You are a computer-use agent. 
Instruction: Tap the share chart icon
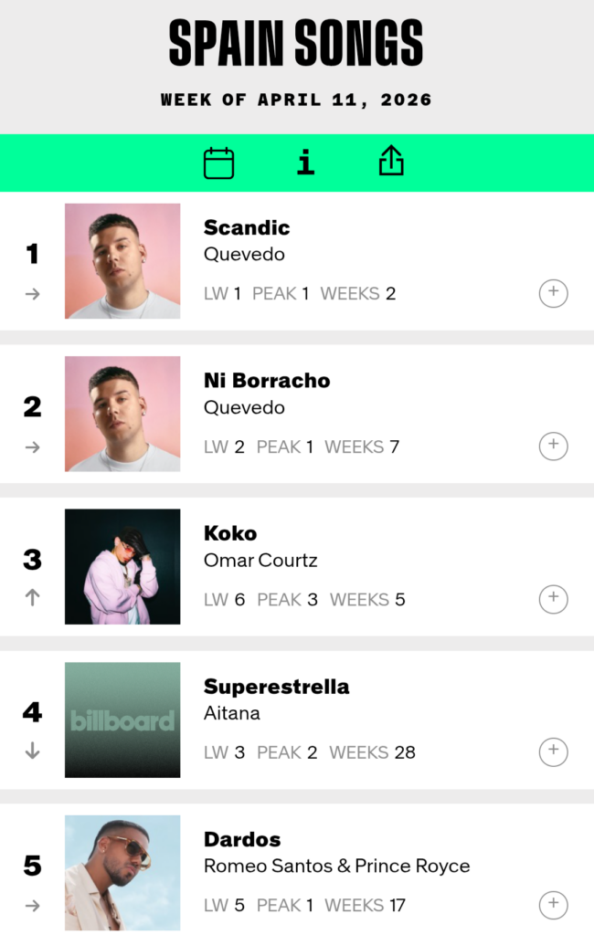(x=391, y=162)
